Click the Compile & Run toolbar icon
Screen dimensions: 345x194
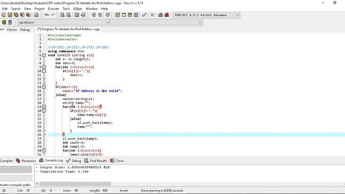coord(130,15)
